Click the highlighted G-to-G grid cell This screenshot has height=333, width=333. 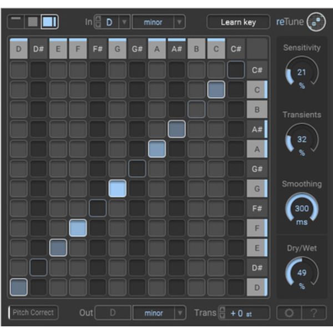pyautogui.click(x=117, y=189)
